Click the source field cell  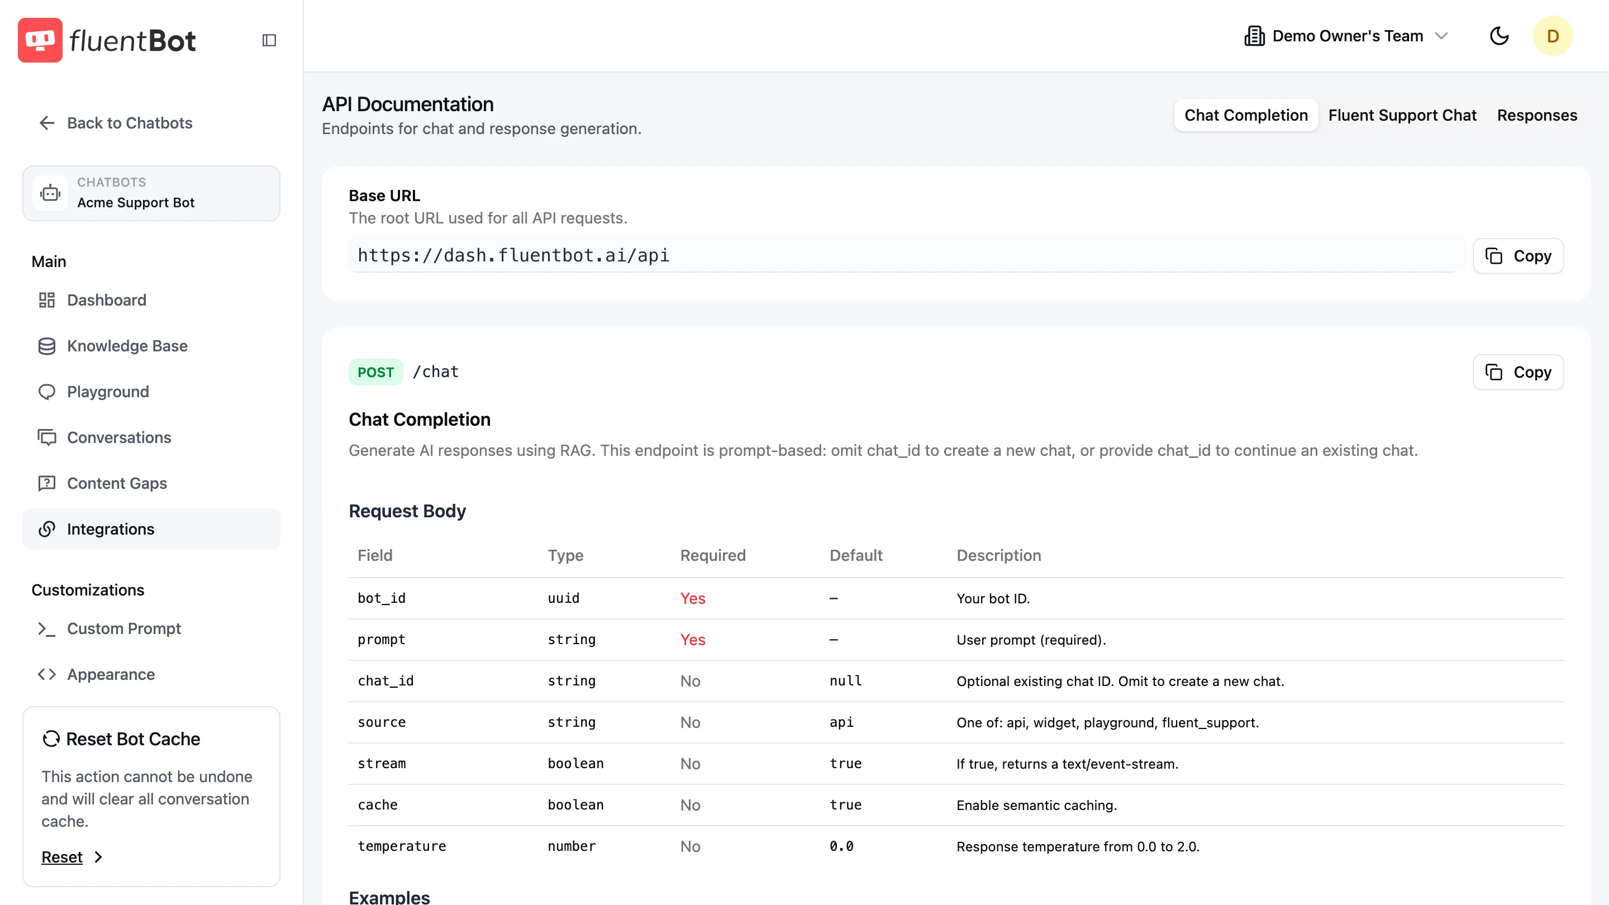[x=382, y=722]
